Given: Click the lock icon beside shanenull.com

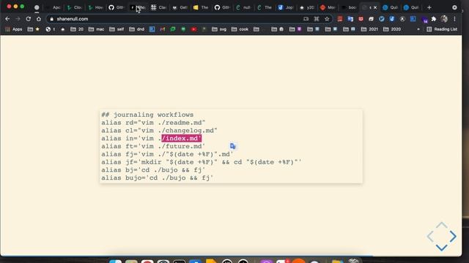Looking at the screenshot, I should click(52, 19).
